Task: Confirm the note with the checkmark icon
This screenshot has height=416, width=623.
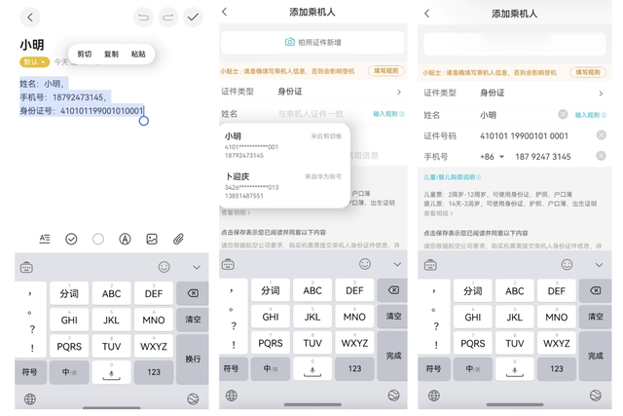Action: coord(193,18)
